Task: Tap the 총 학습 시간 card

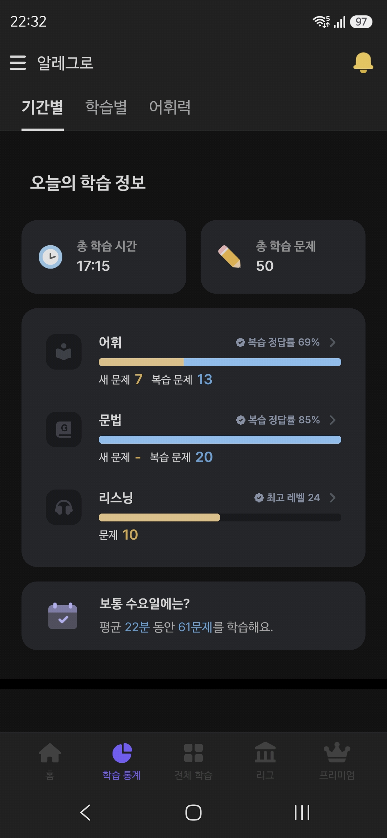Action: pyautogui.click(x=104, y=257)
